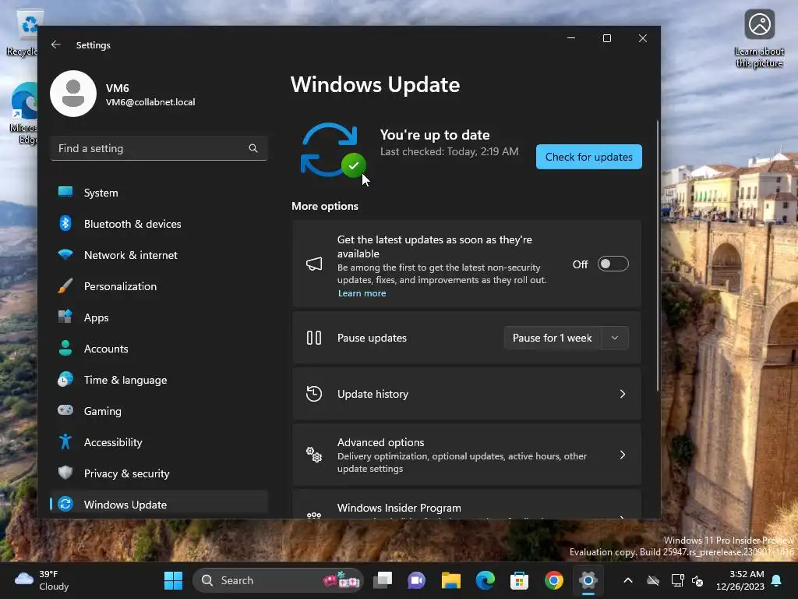Click the megaphone icon for latest updates

coord(314,264)
